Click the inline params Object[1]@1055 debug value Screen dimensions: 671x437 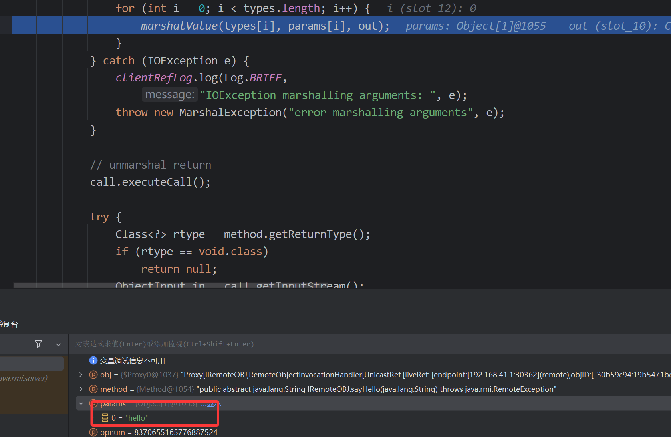(x=475, y=26)
